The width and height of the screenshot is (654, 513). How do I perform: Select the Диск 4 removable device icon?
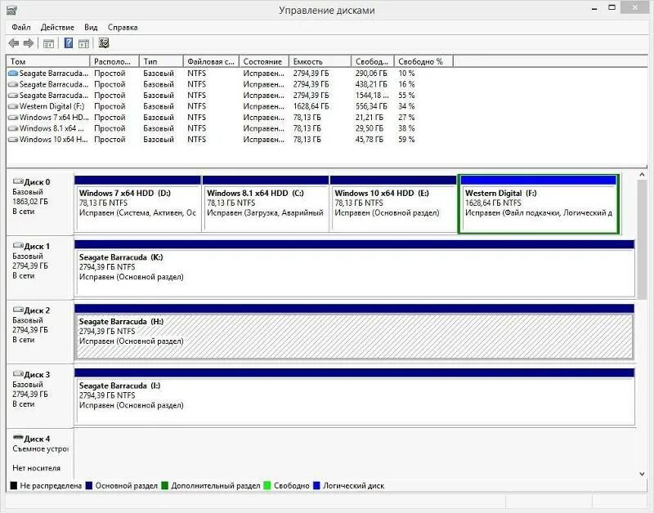pos(18,438)
